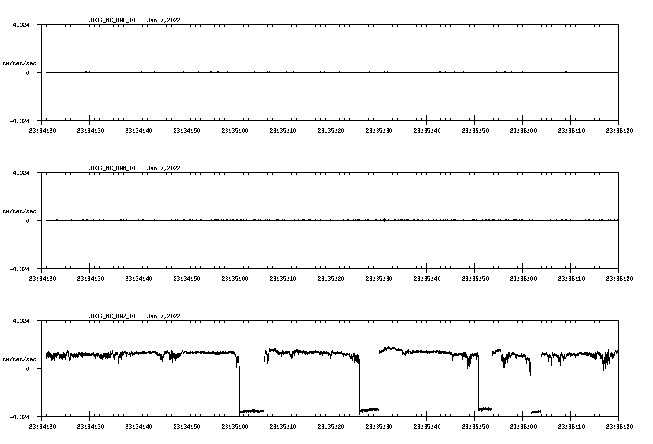Click the J036_NC_HNZ_01 plot title
The image size is (653, 444).
(113, 316)
